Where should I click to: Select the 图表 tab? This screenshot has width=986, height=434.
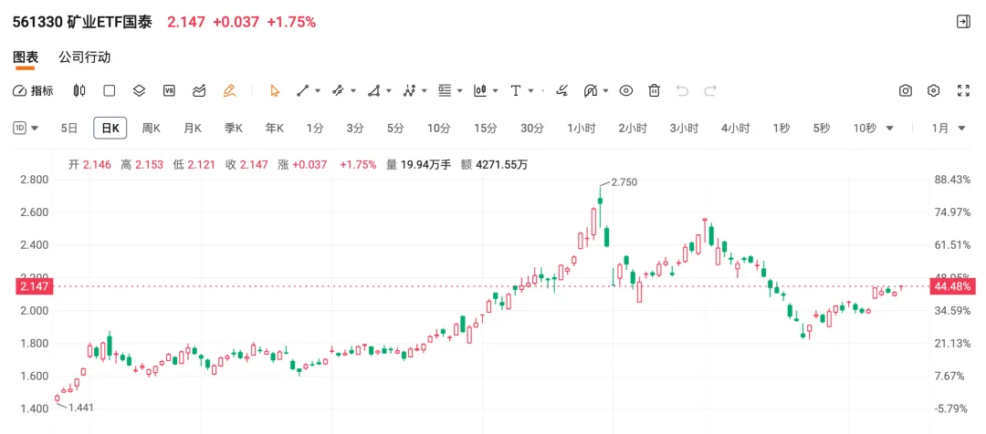click(26, 57)
